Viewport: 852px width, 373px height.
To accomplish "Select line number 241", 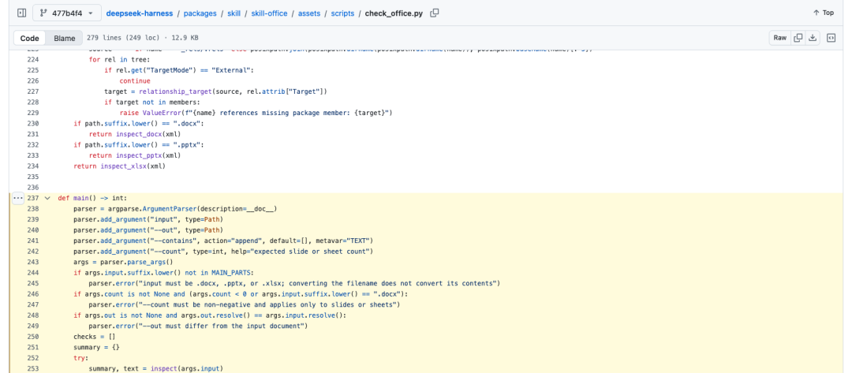I will click(x=33, y=241).
